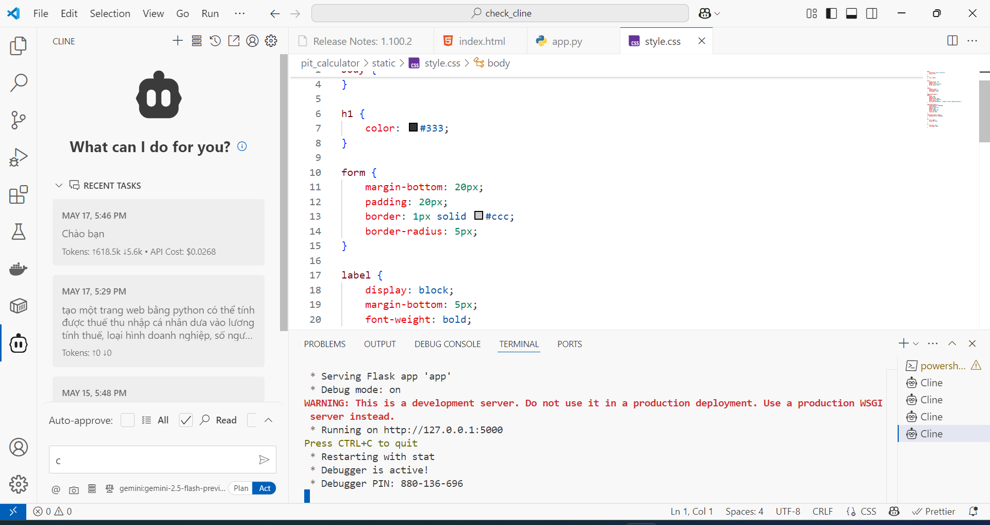Switch Cline to Act mode
This screenshot has width=990, height=525.
pyautogui.click(x=265, y=488)
